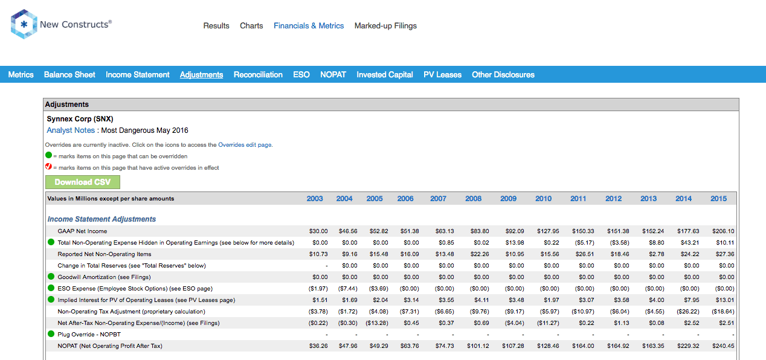Download the CSV file
The image size is (766, 360).
83,182
